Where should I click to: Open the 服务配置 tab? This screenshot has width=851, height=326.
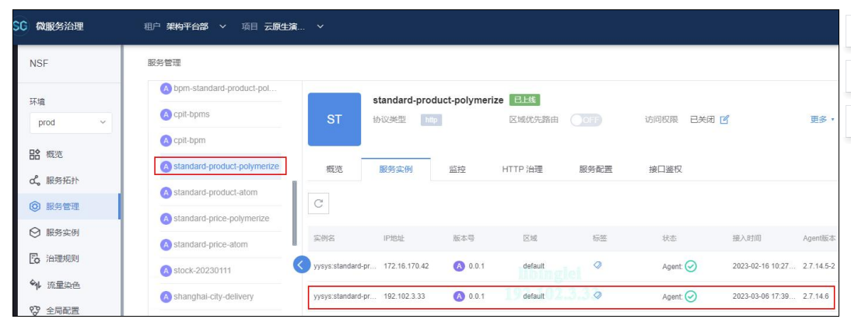click(597, 169)
